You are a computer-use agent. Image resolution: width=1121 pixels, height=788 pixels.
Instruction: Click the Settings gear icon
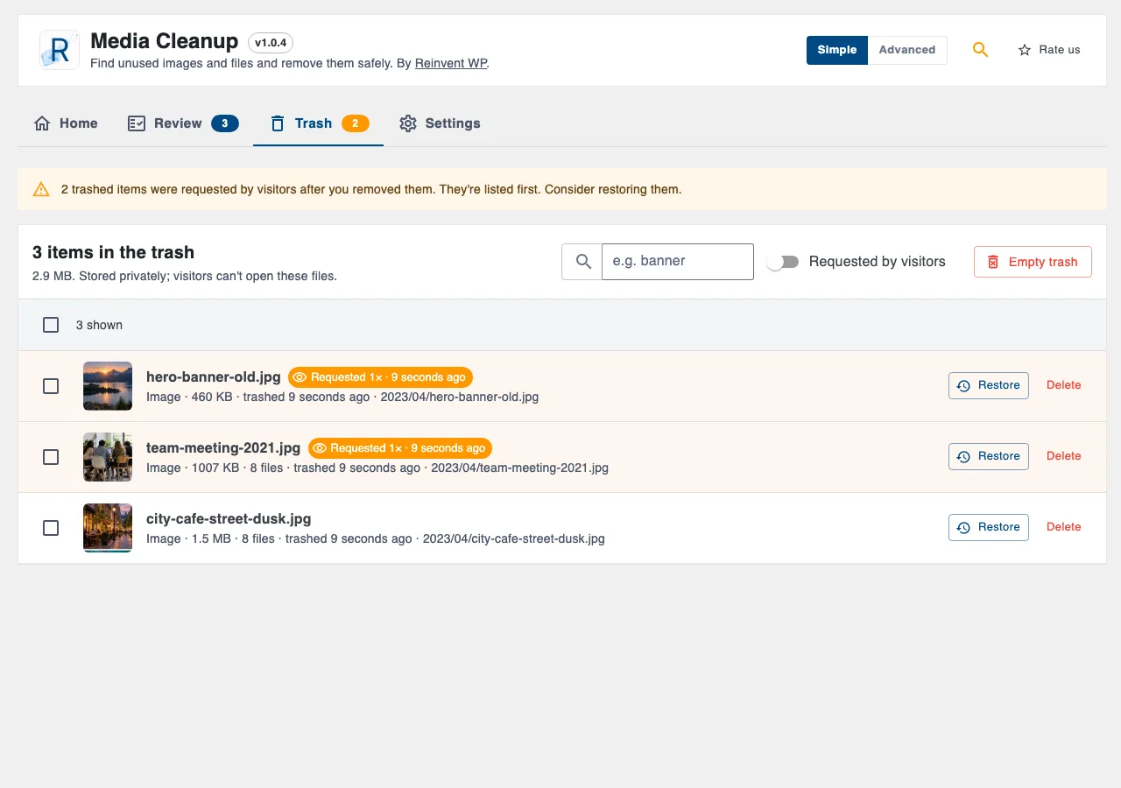(x=408, y=123)
